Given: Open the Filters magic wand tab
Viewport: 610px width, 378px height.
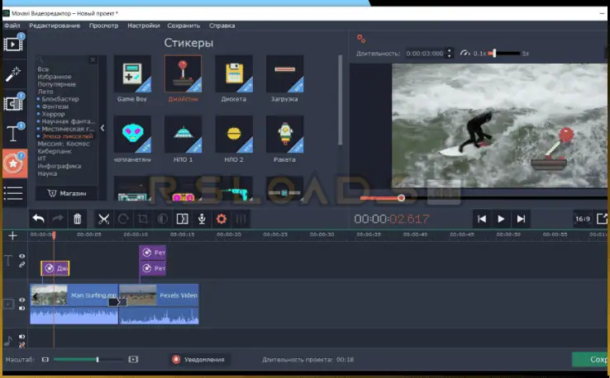Looking at the screenshot, I should click(13, 73).
